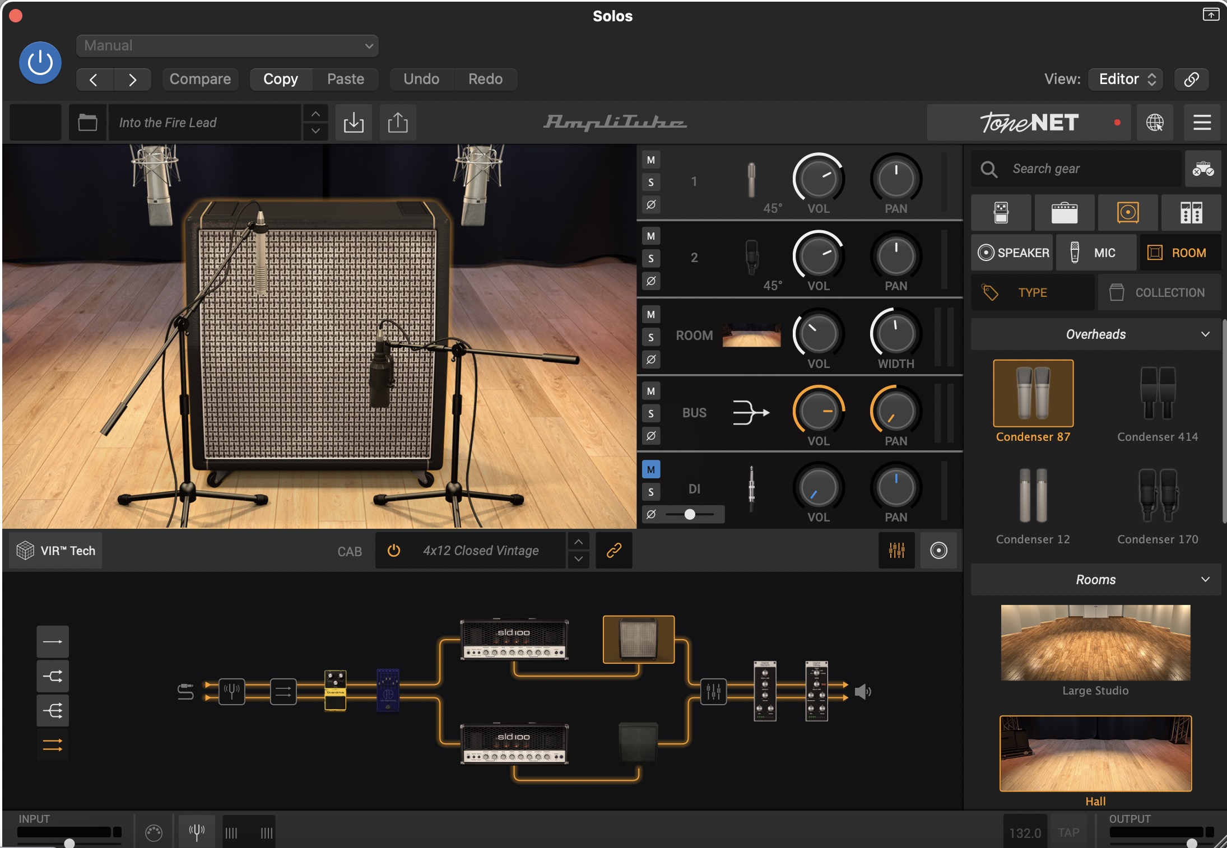
Task: Click the Compare button
Action: pyautogui.click(x=200, y=79)
